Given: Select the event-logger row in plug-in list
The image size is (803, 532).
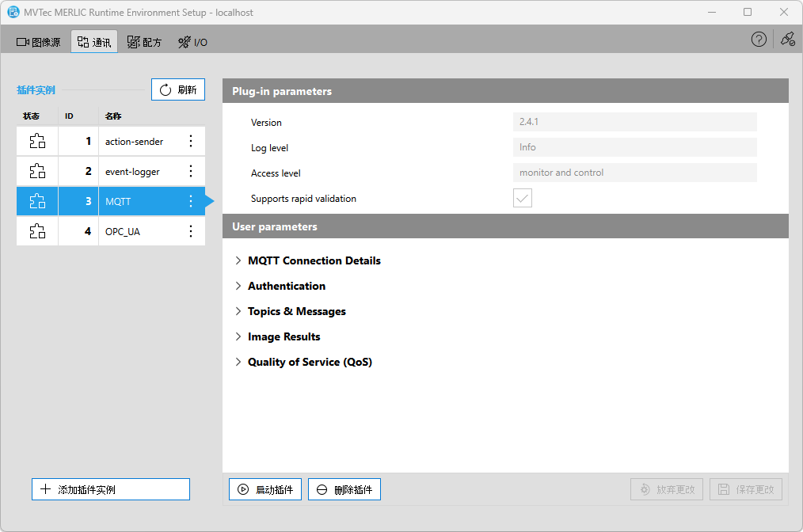Looking at the screenshot, I should (x=133, y=171).
